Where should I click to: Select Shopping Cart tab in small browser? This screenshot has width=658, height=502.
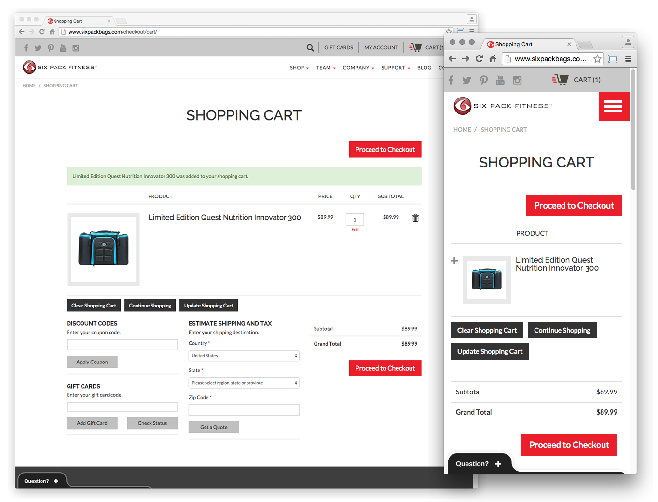click(529, 44)
